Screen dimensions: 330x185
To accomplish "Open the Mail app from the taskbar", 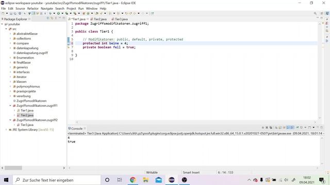I will click(159, 180).
